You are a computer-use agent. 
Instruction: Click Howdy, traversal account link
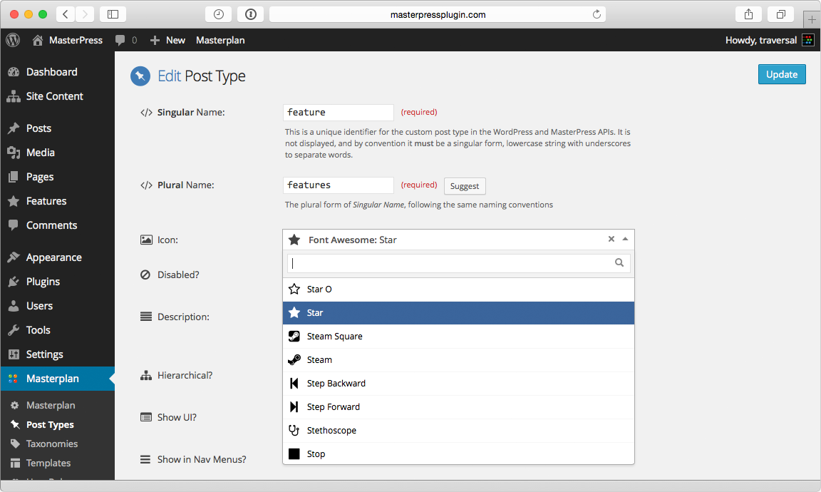(761, 41)
